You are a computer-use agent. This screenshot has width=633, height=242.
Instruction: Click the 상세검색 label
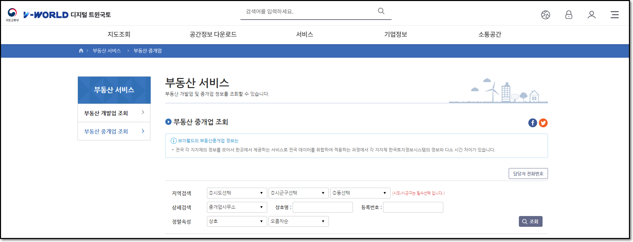[182, 207]
